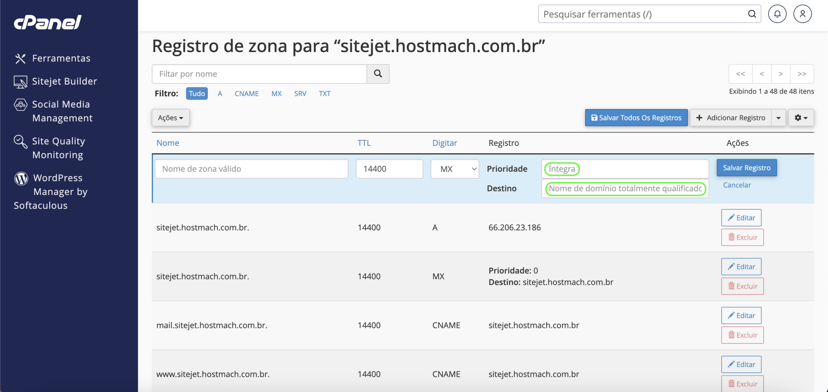828x392 pixels.
Task: Edit the MX record row
Action: point(741,267)
